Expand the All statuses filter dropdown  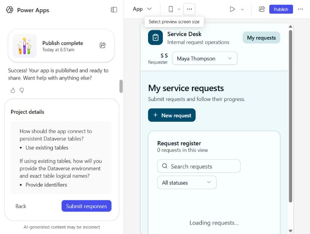tap(187, 182)
